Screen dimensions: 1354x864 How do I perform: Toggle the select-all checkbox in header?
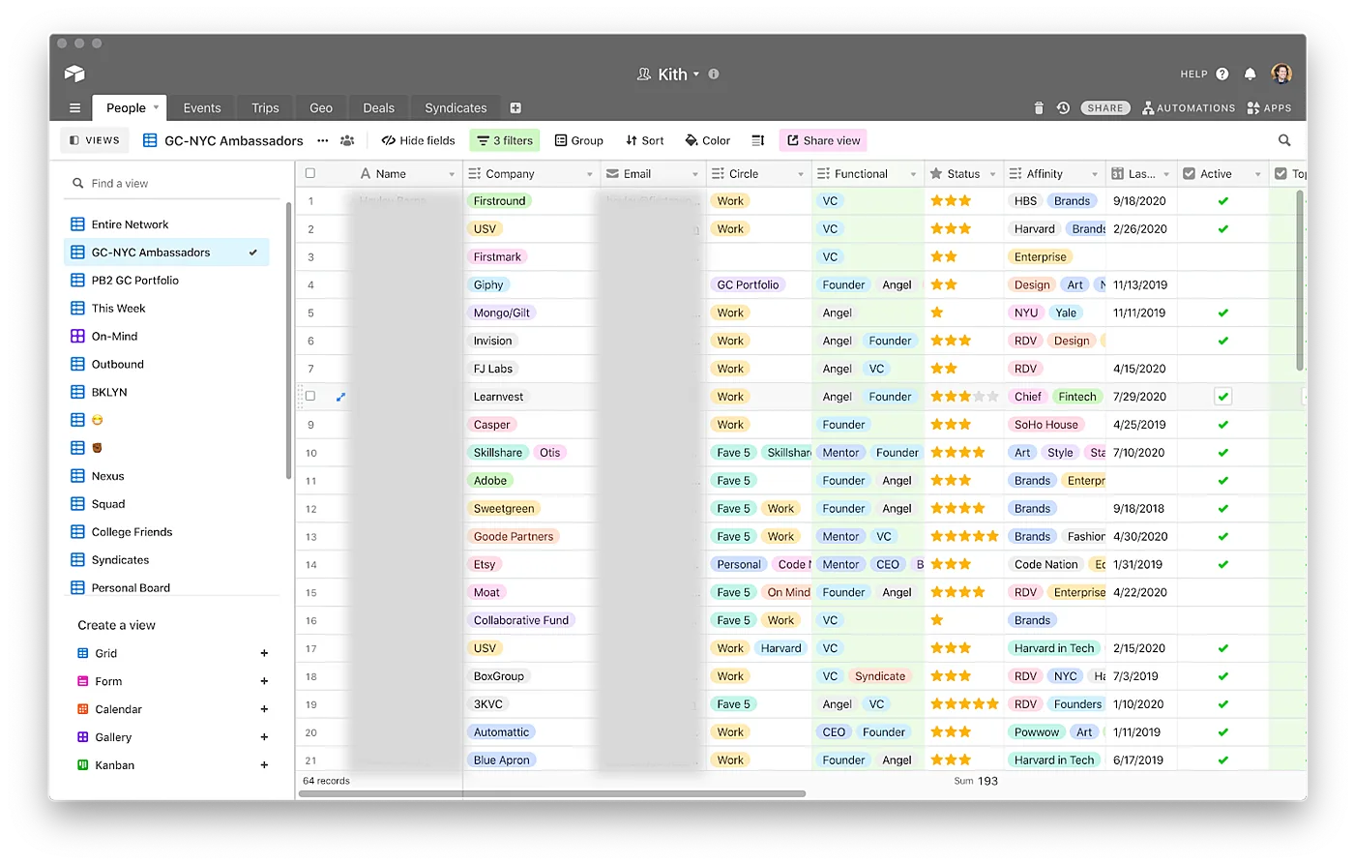pyautogui.click(x=310, y=173)
